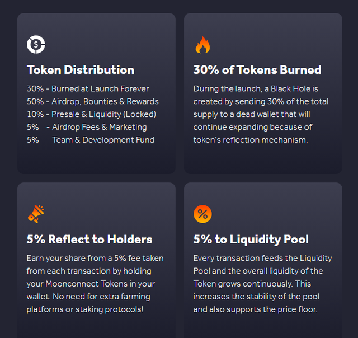This screenshot has height=338, width=358.
Task: Click the orange percent circle icon
Action: [x=202, y=214]
